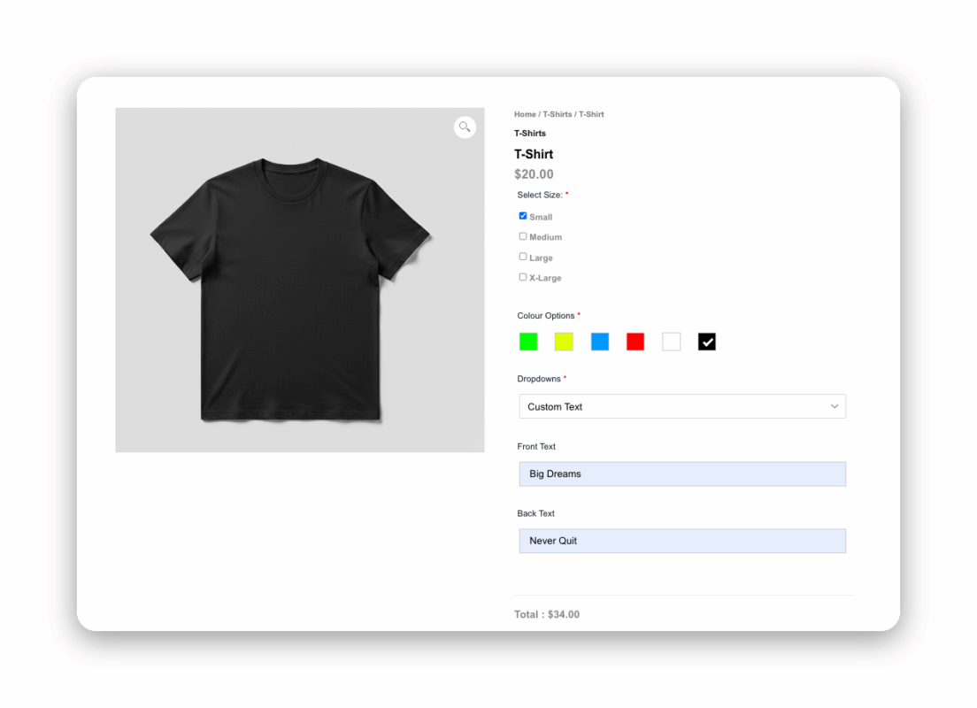
Task: Click the final T-Shirt breadcrumb item
Action: click(x=591, y=115)
